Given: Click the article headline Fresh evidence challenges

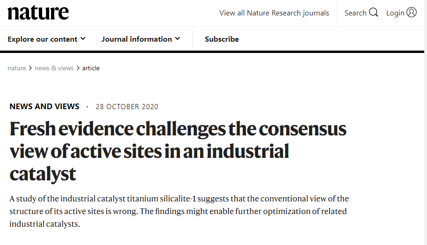Looking at the screenshot, I should point(178,151).
